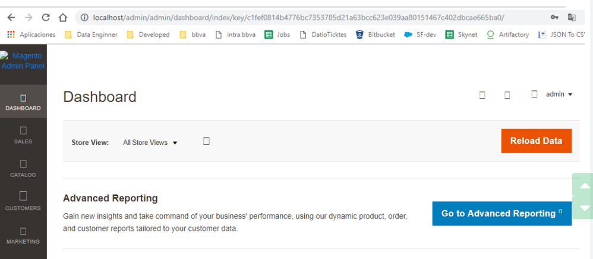Open the Marketing menu in sidebar
Viewport: 593px width, 259px height.
23,235
